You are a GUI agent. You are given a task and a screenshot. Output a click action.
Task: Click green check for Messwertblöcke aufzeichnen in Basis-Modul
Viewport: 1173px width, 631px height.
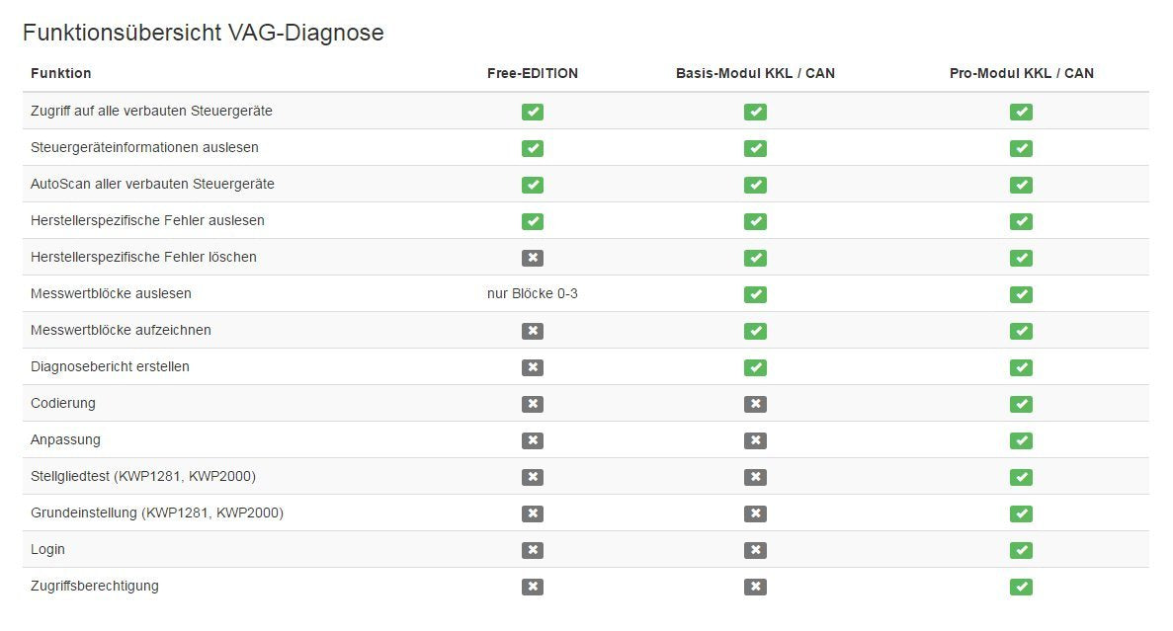point(755,331)
